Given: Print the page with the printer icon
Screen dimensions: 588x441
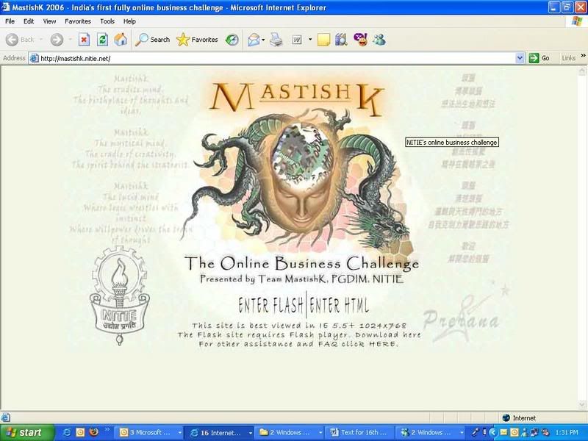Looking at the screenshot, I should coord(276,40).
